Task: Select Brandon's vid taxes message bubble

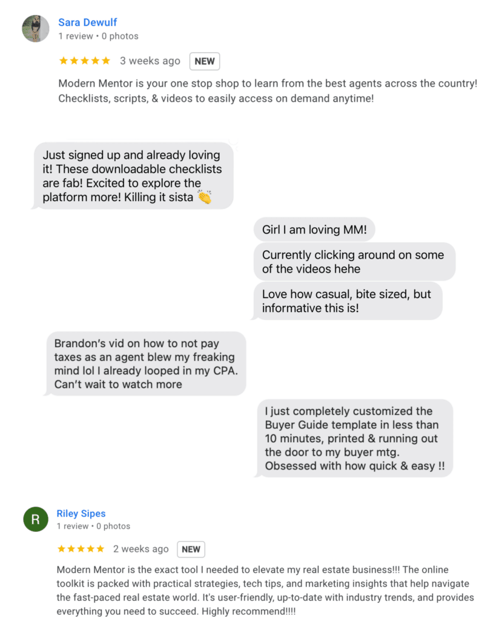Action: tap(145, 363)
